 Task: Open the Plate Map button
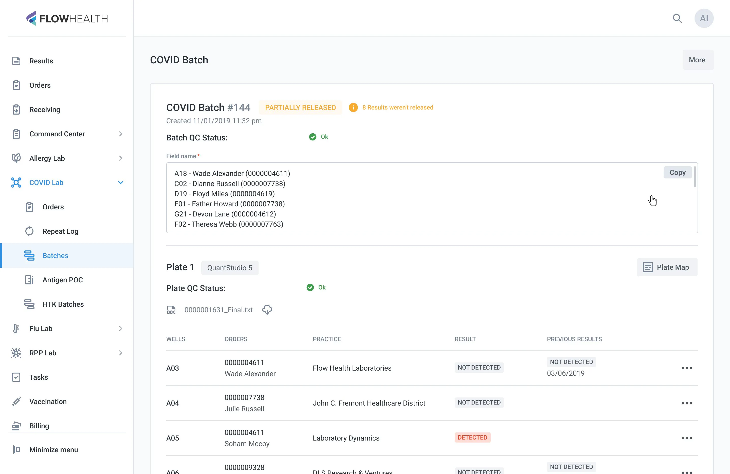(x=667, y=267)
